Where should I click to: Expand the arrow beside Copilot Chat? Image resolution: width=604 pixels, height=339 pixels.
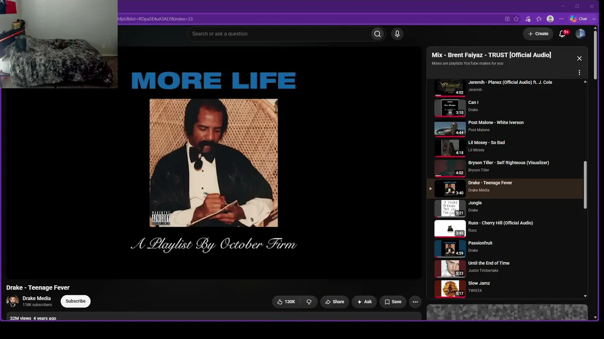594,19
